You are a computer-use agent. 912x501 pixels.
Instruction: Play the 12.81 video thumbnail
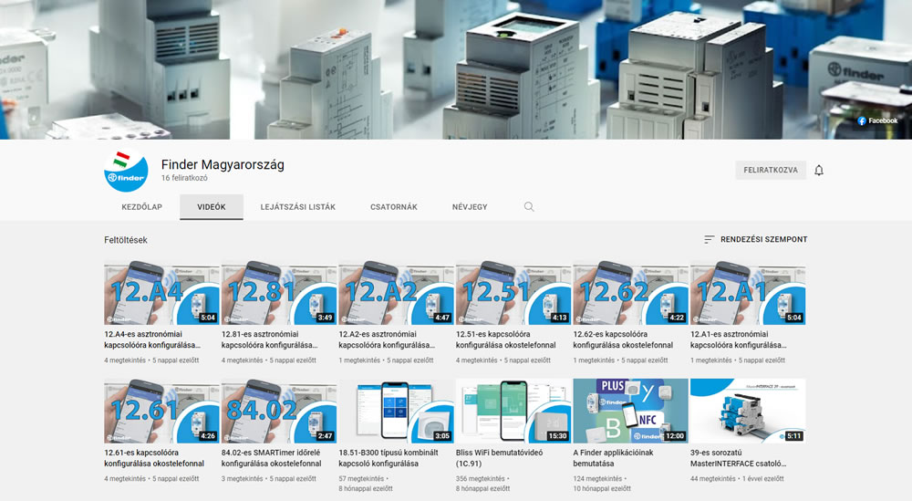(x=278, y=293)
